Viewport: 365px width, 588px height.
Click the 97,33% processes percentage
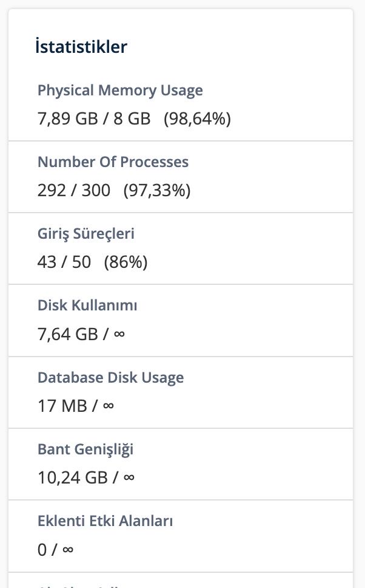pos(157,191)
